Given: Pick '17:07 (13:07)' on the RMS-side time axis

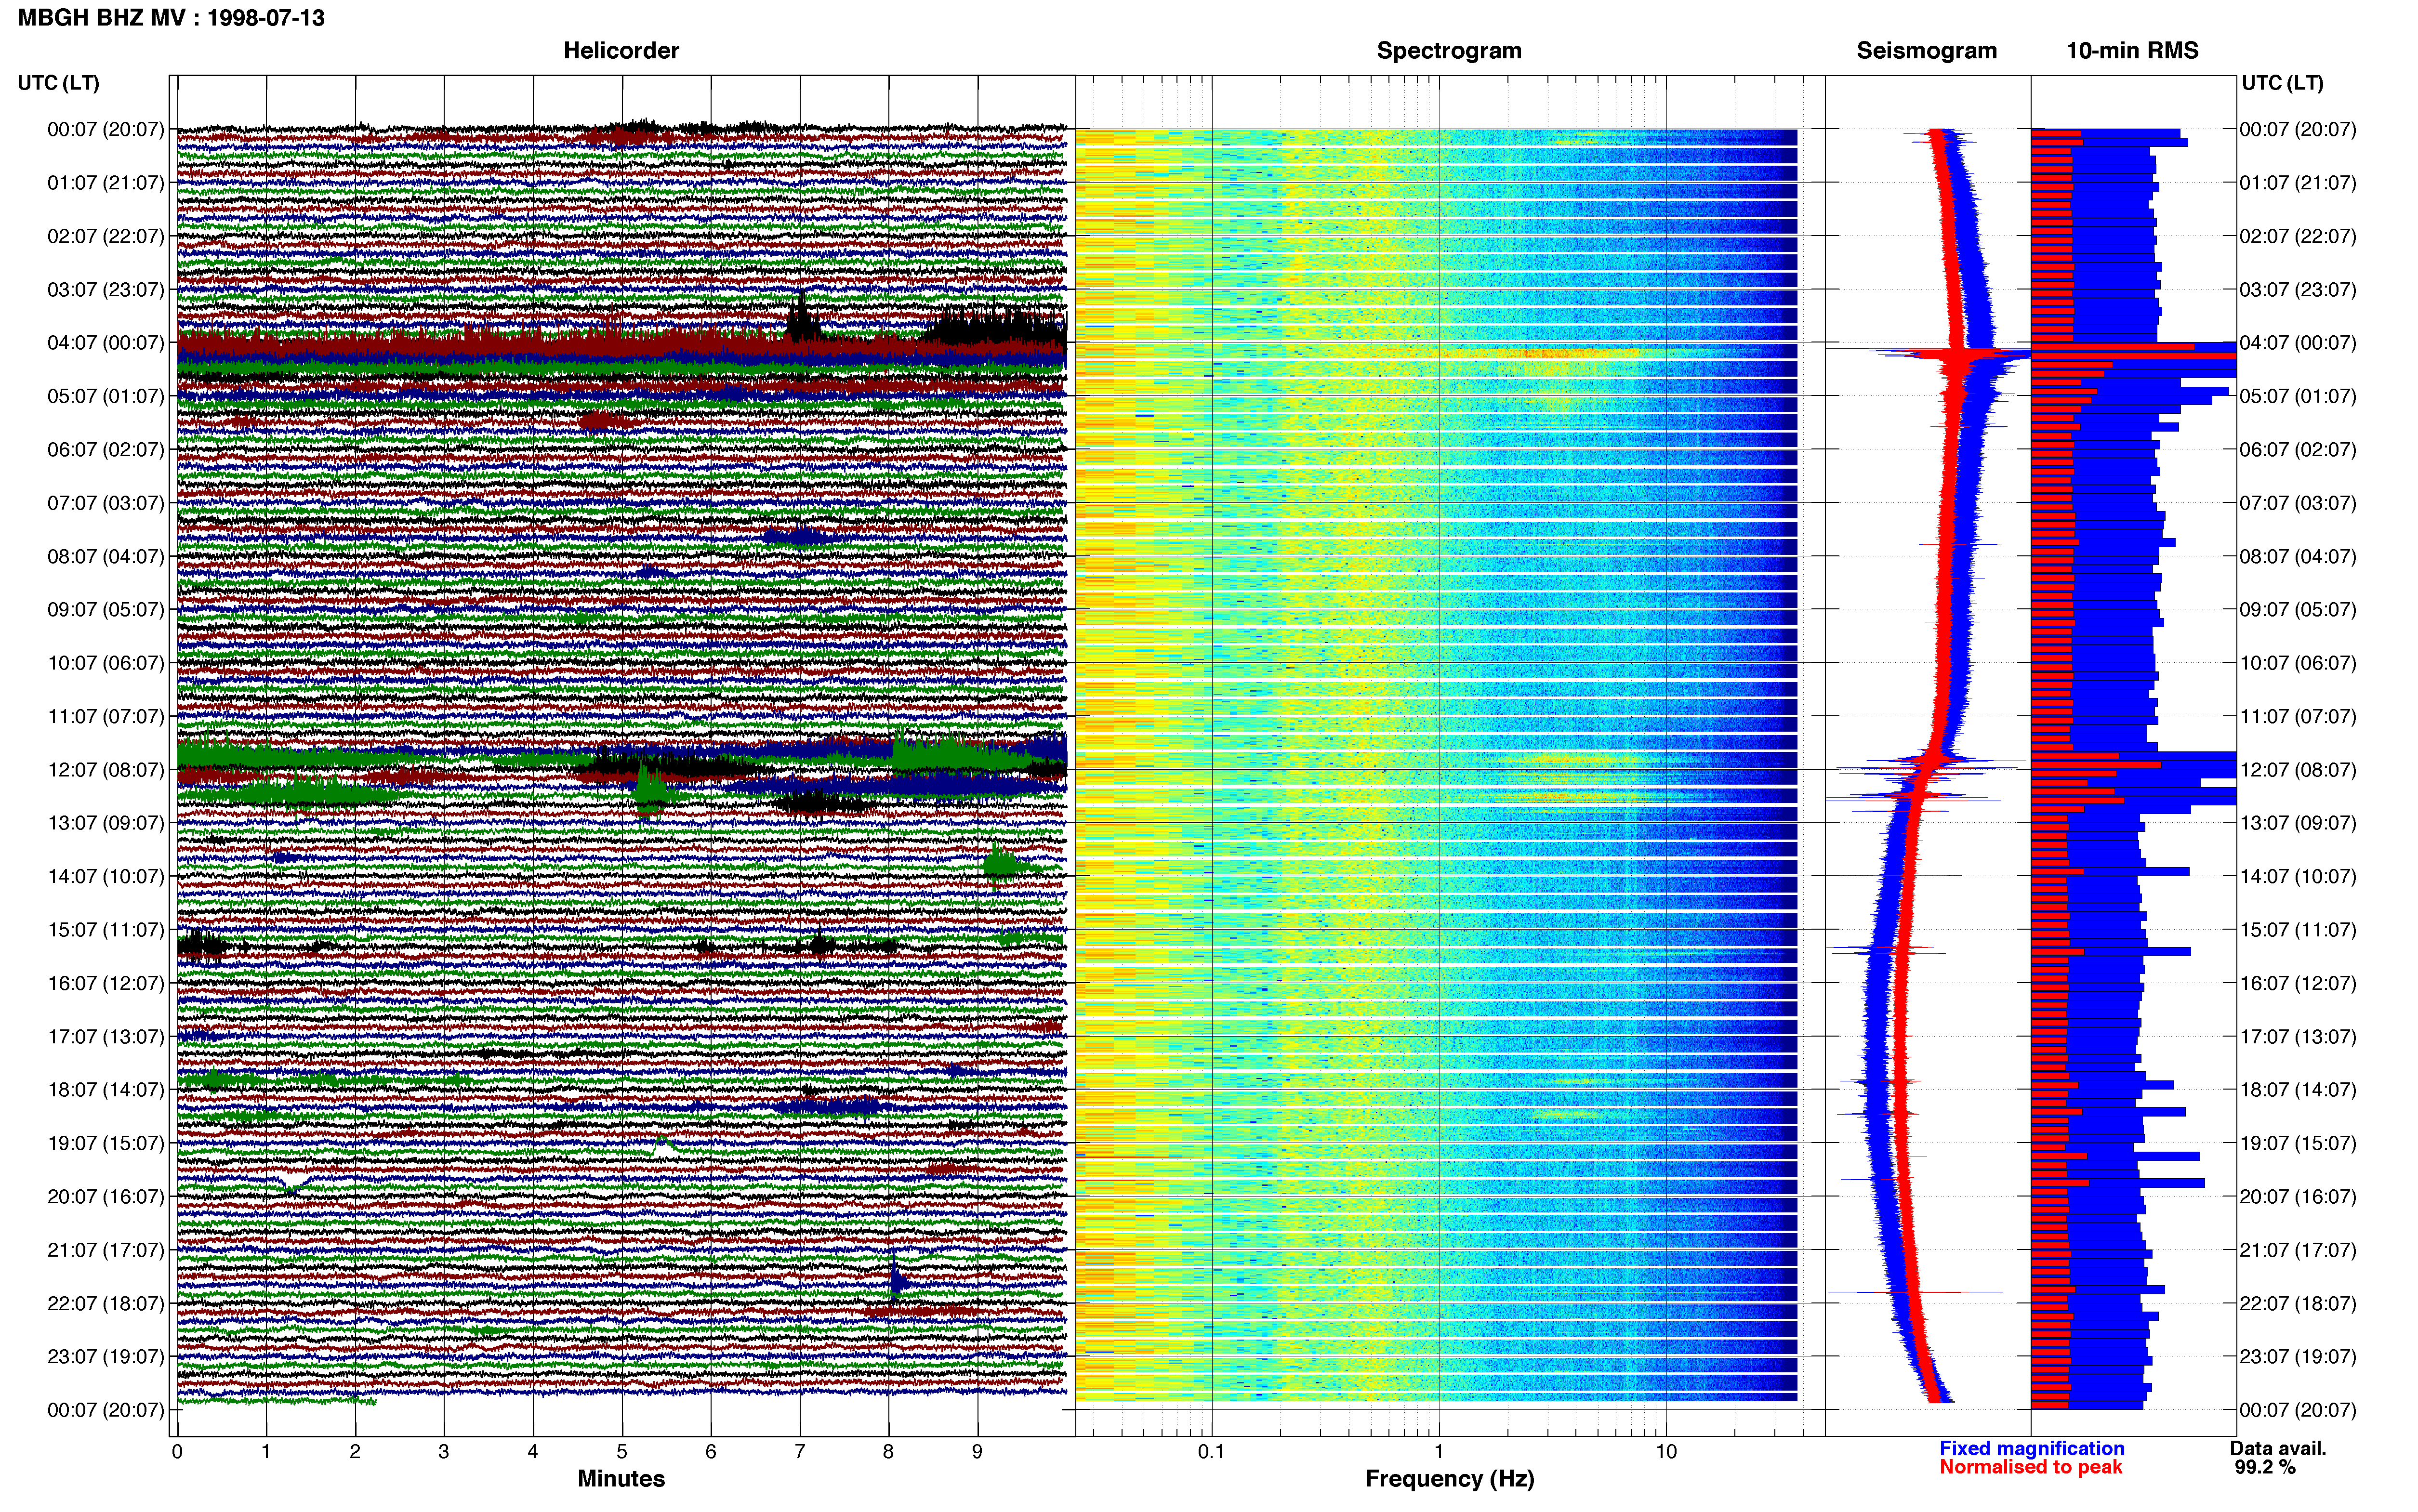Looking at the screenshot, I should pyautogui.click(x=2298, y=1037).
